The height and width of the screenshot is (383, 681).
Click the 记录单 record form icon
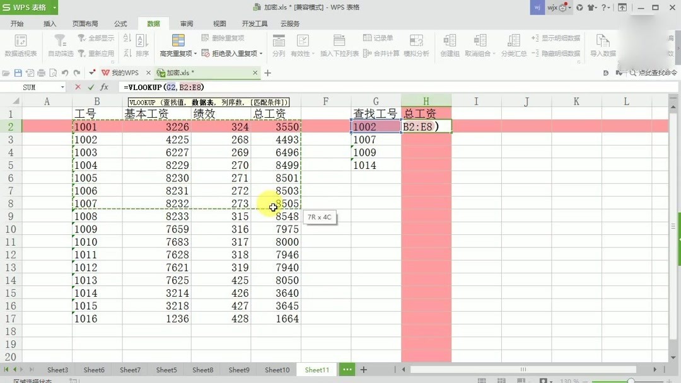click(381, 39)
